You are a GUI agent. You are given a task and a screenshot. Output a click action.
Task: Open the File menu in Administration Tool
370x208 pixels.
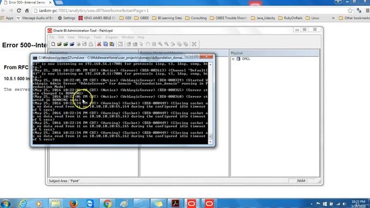[x=51, y=37]
